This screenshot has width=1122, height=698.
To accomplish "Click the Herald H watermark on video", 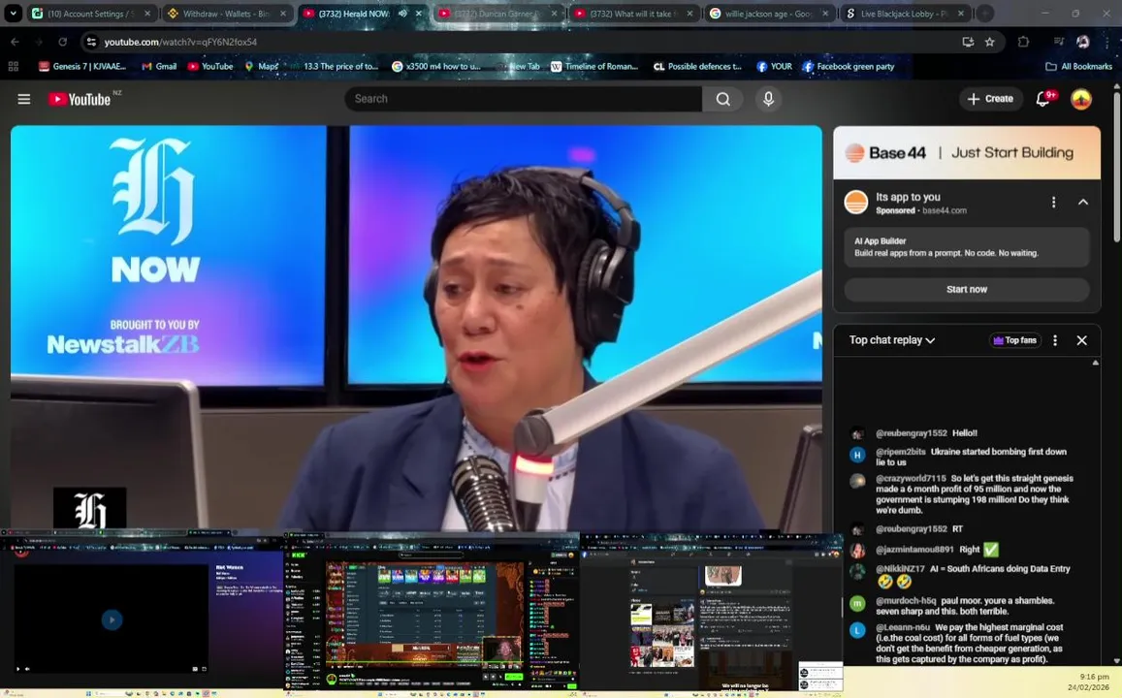I will [x=90, y=509].
